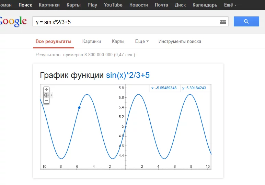Select the Все результаты tab
The width and height of the screenshot is (265, 185).
click(54, 42)
